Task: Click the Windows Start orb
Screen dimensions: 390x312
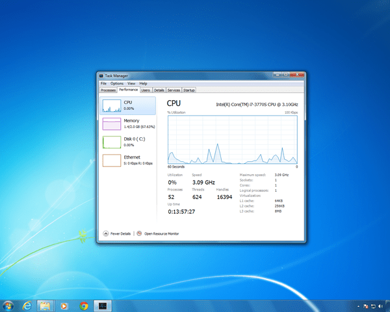Action: pyautogui.click(x=8, y=305)
